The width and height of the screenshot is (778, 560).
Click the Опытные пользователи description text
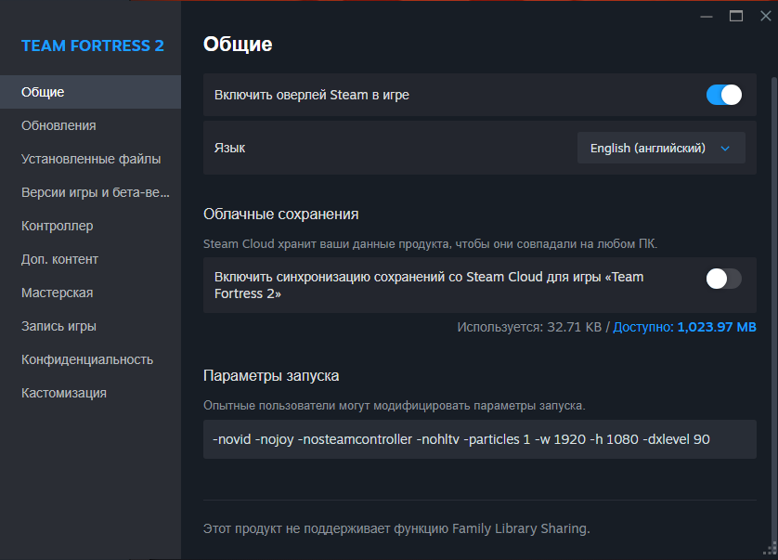click(395, 406)
